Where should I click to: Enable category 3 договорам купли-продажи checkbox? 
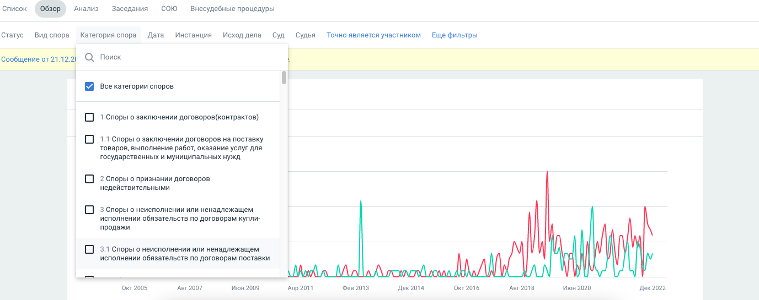point(89,210)
